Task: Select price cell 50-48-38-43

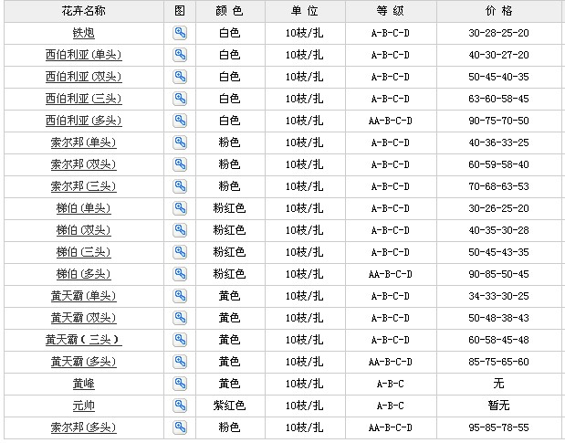Action: tap(498, 318)
